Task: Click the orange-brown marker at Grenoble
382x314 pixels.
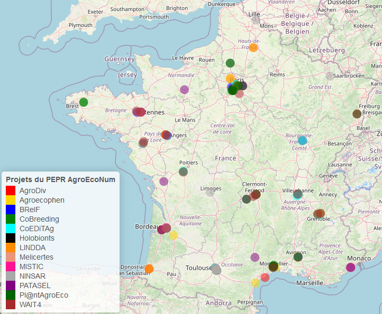Action: click(x=320, y=213)
